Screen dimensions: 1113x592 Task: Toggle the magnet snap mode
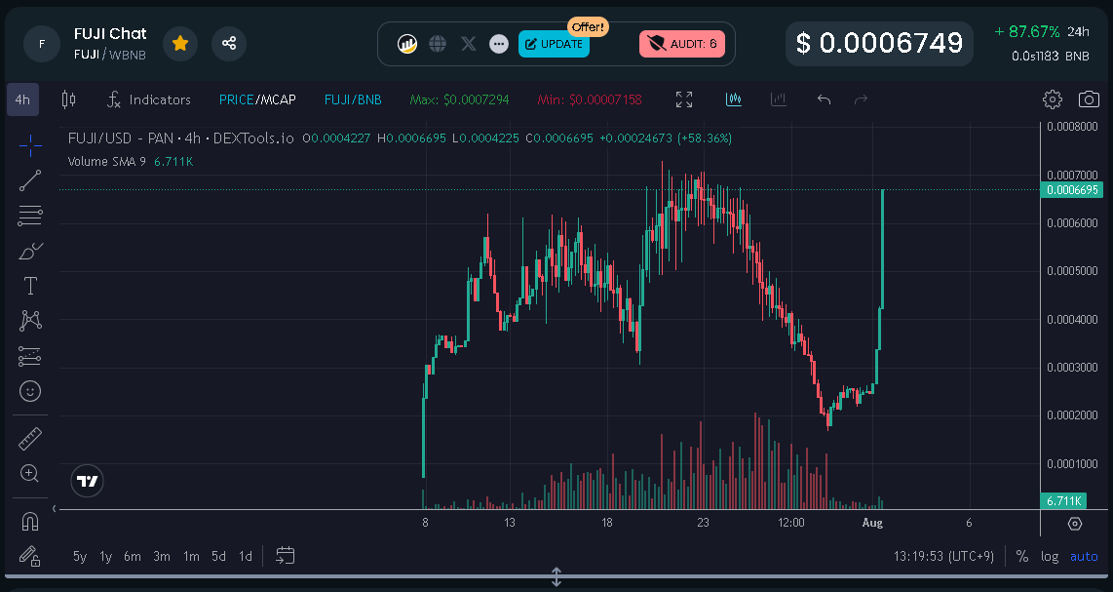point(30,522)
